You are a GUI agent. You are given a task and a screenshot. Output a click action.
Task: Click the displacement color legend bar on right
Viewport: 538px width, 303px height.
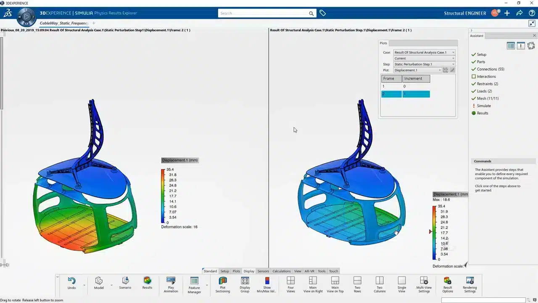[x=434, y=232]
